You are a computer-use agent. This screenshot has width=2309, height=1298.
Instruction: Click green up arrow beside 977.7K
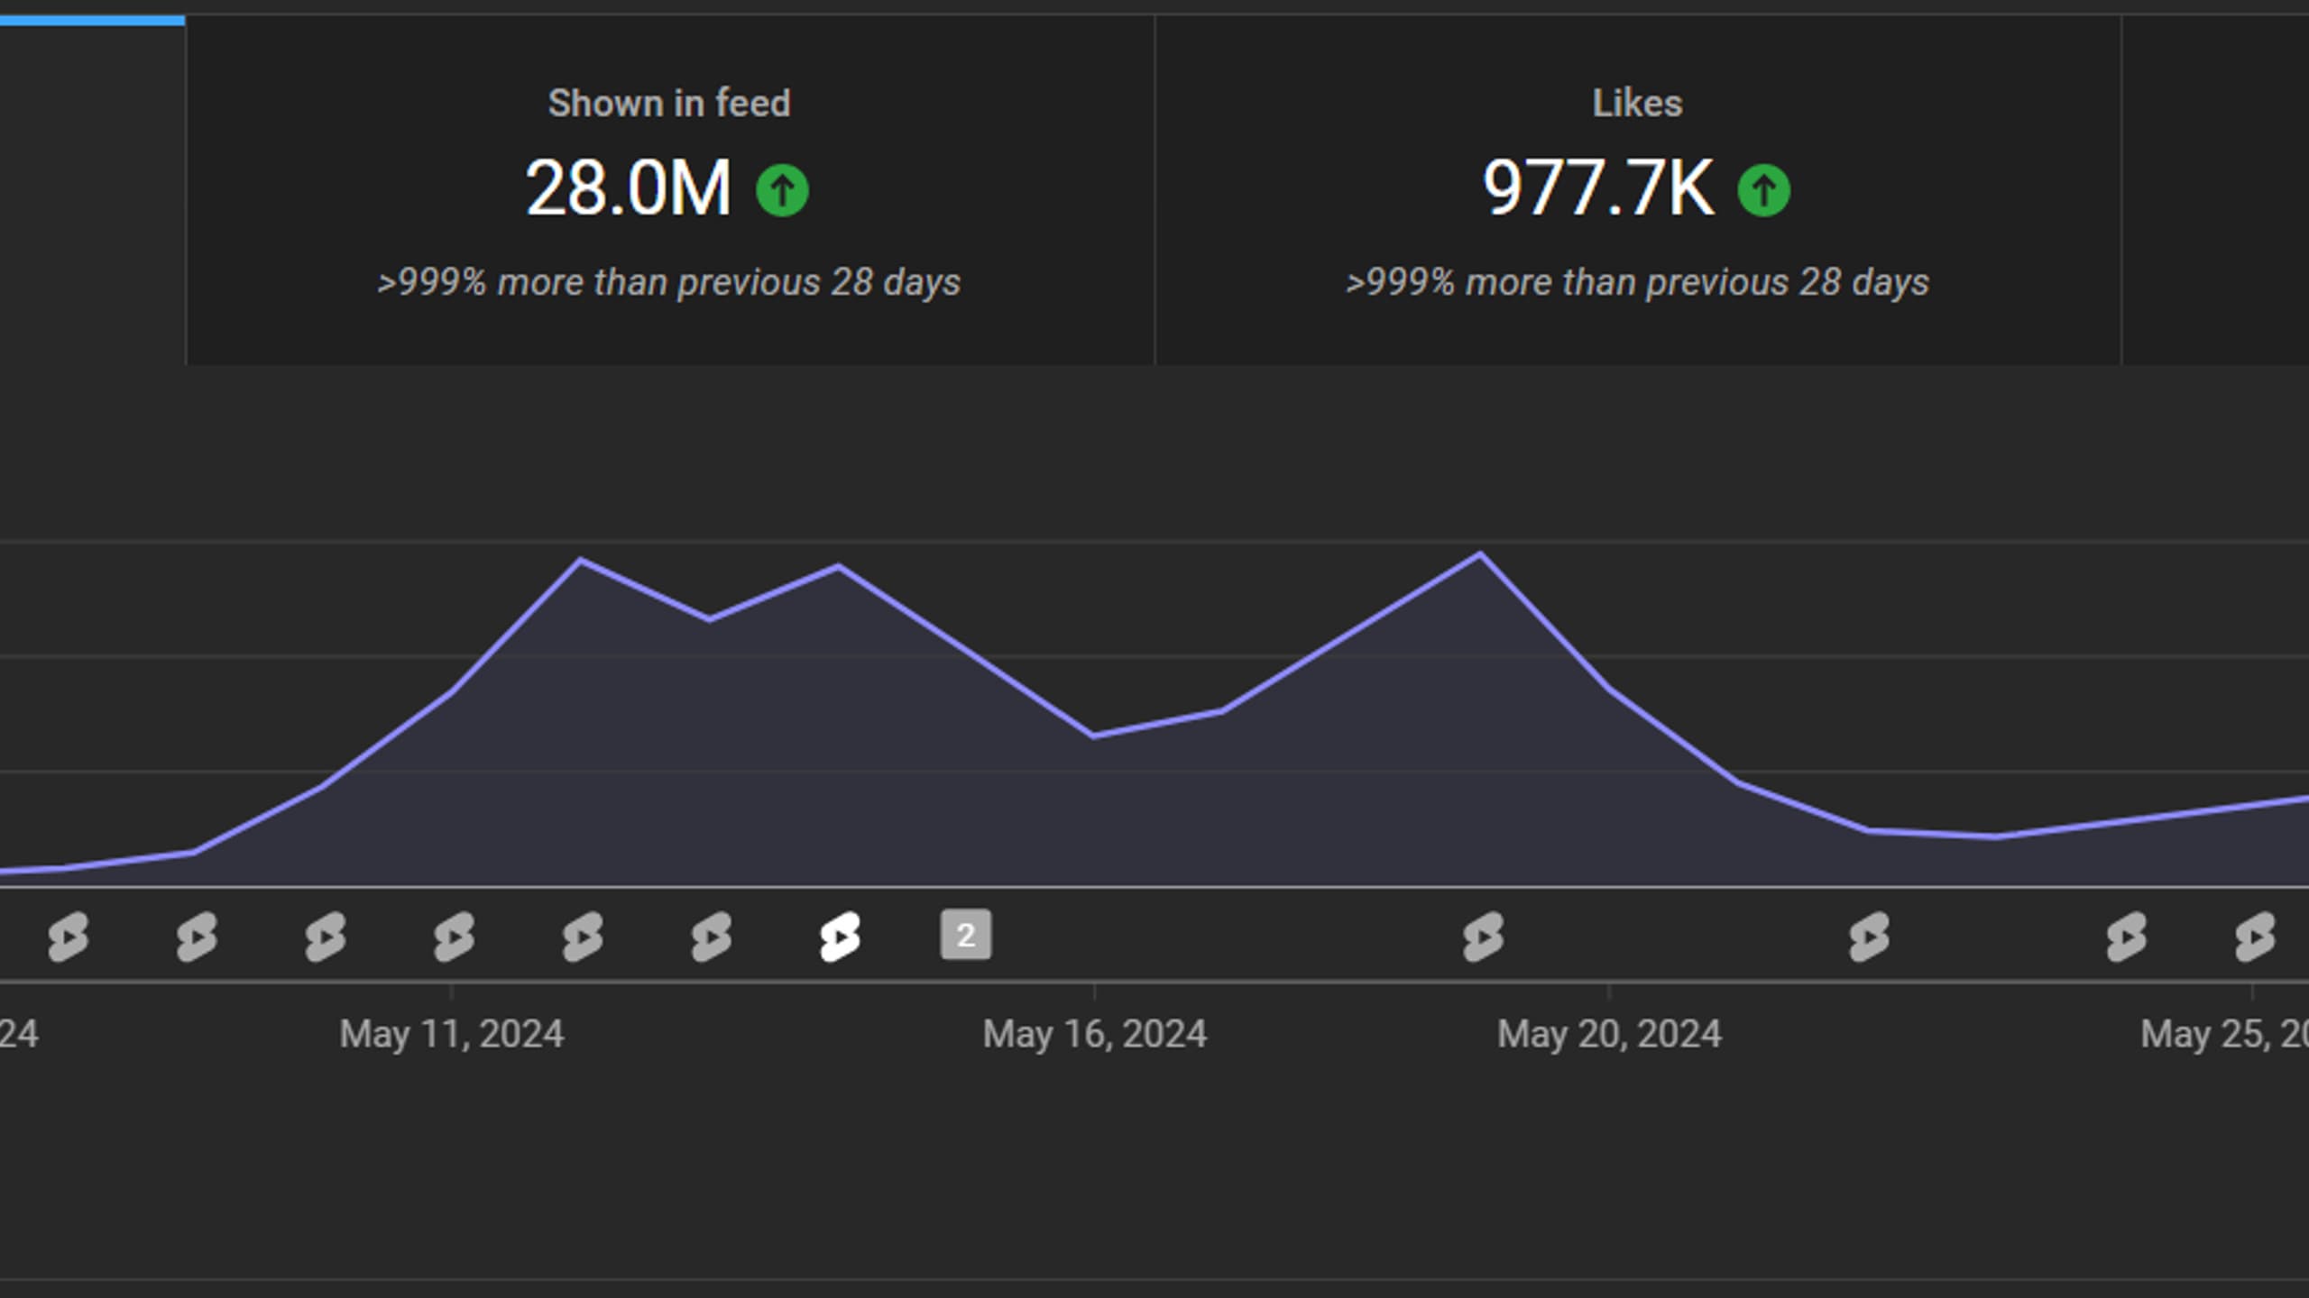pyautogui.click(x=1763, y=190)
